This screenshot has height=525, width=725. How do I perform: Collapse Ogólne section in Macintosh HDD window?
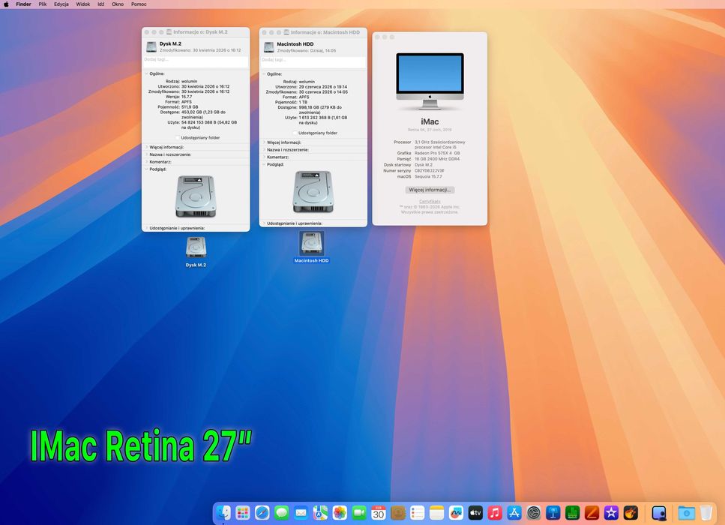point(264,74)
